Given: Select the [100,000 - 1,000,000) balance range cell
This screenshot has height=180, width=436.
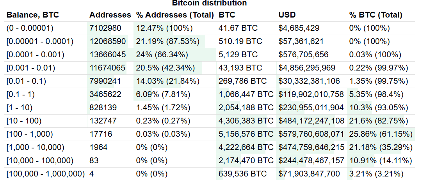Looking at the screenshot, I should click(46, 174).
